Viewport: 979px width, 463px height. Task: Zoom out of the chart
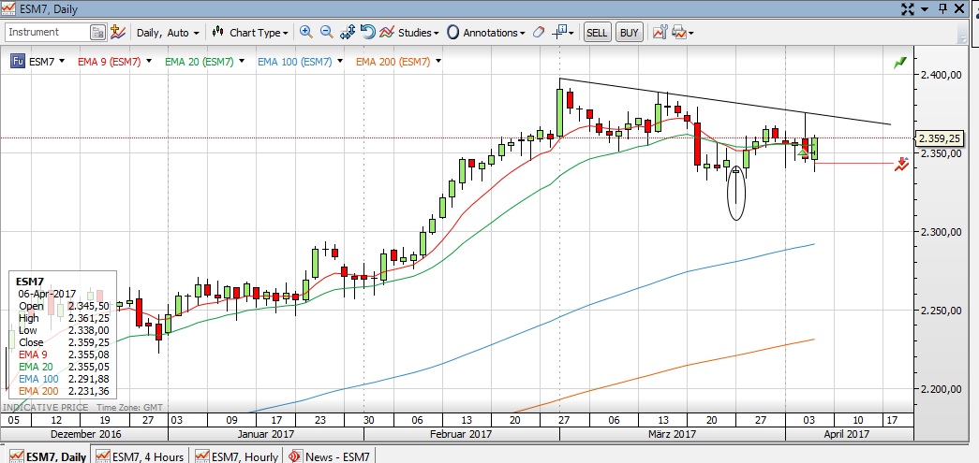pyautogui.click(x=327, y=32)
